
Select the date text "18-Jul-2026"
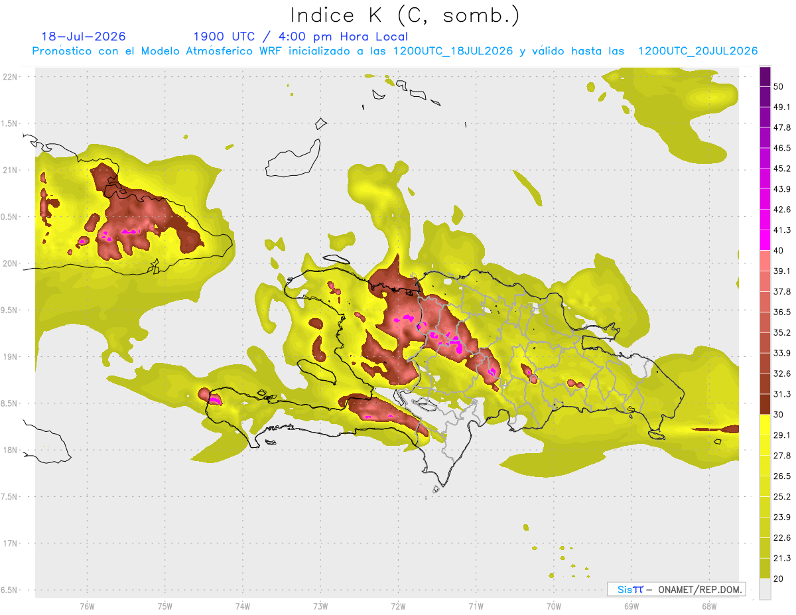point(84,36)
